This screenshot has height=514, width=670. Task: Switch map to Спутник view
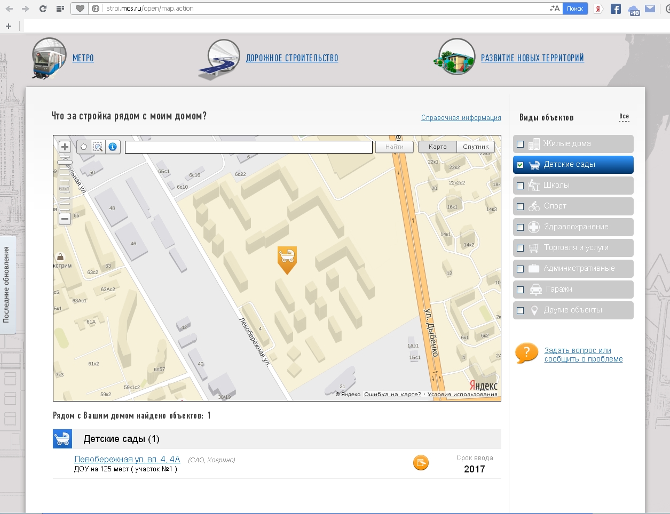point(476,147)
